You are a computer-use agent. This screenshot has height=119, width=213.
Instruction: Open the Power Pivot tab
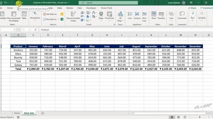pos(106,8)
